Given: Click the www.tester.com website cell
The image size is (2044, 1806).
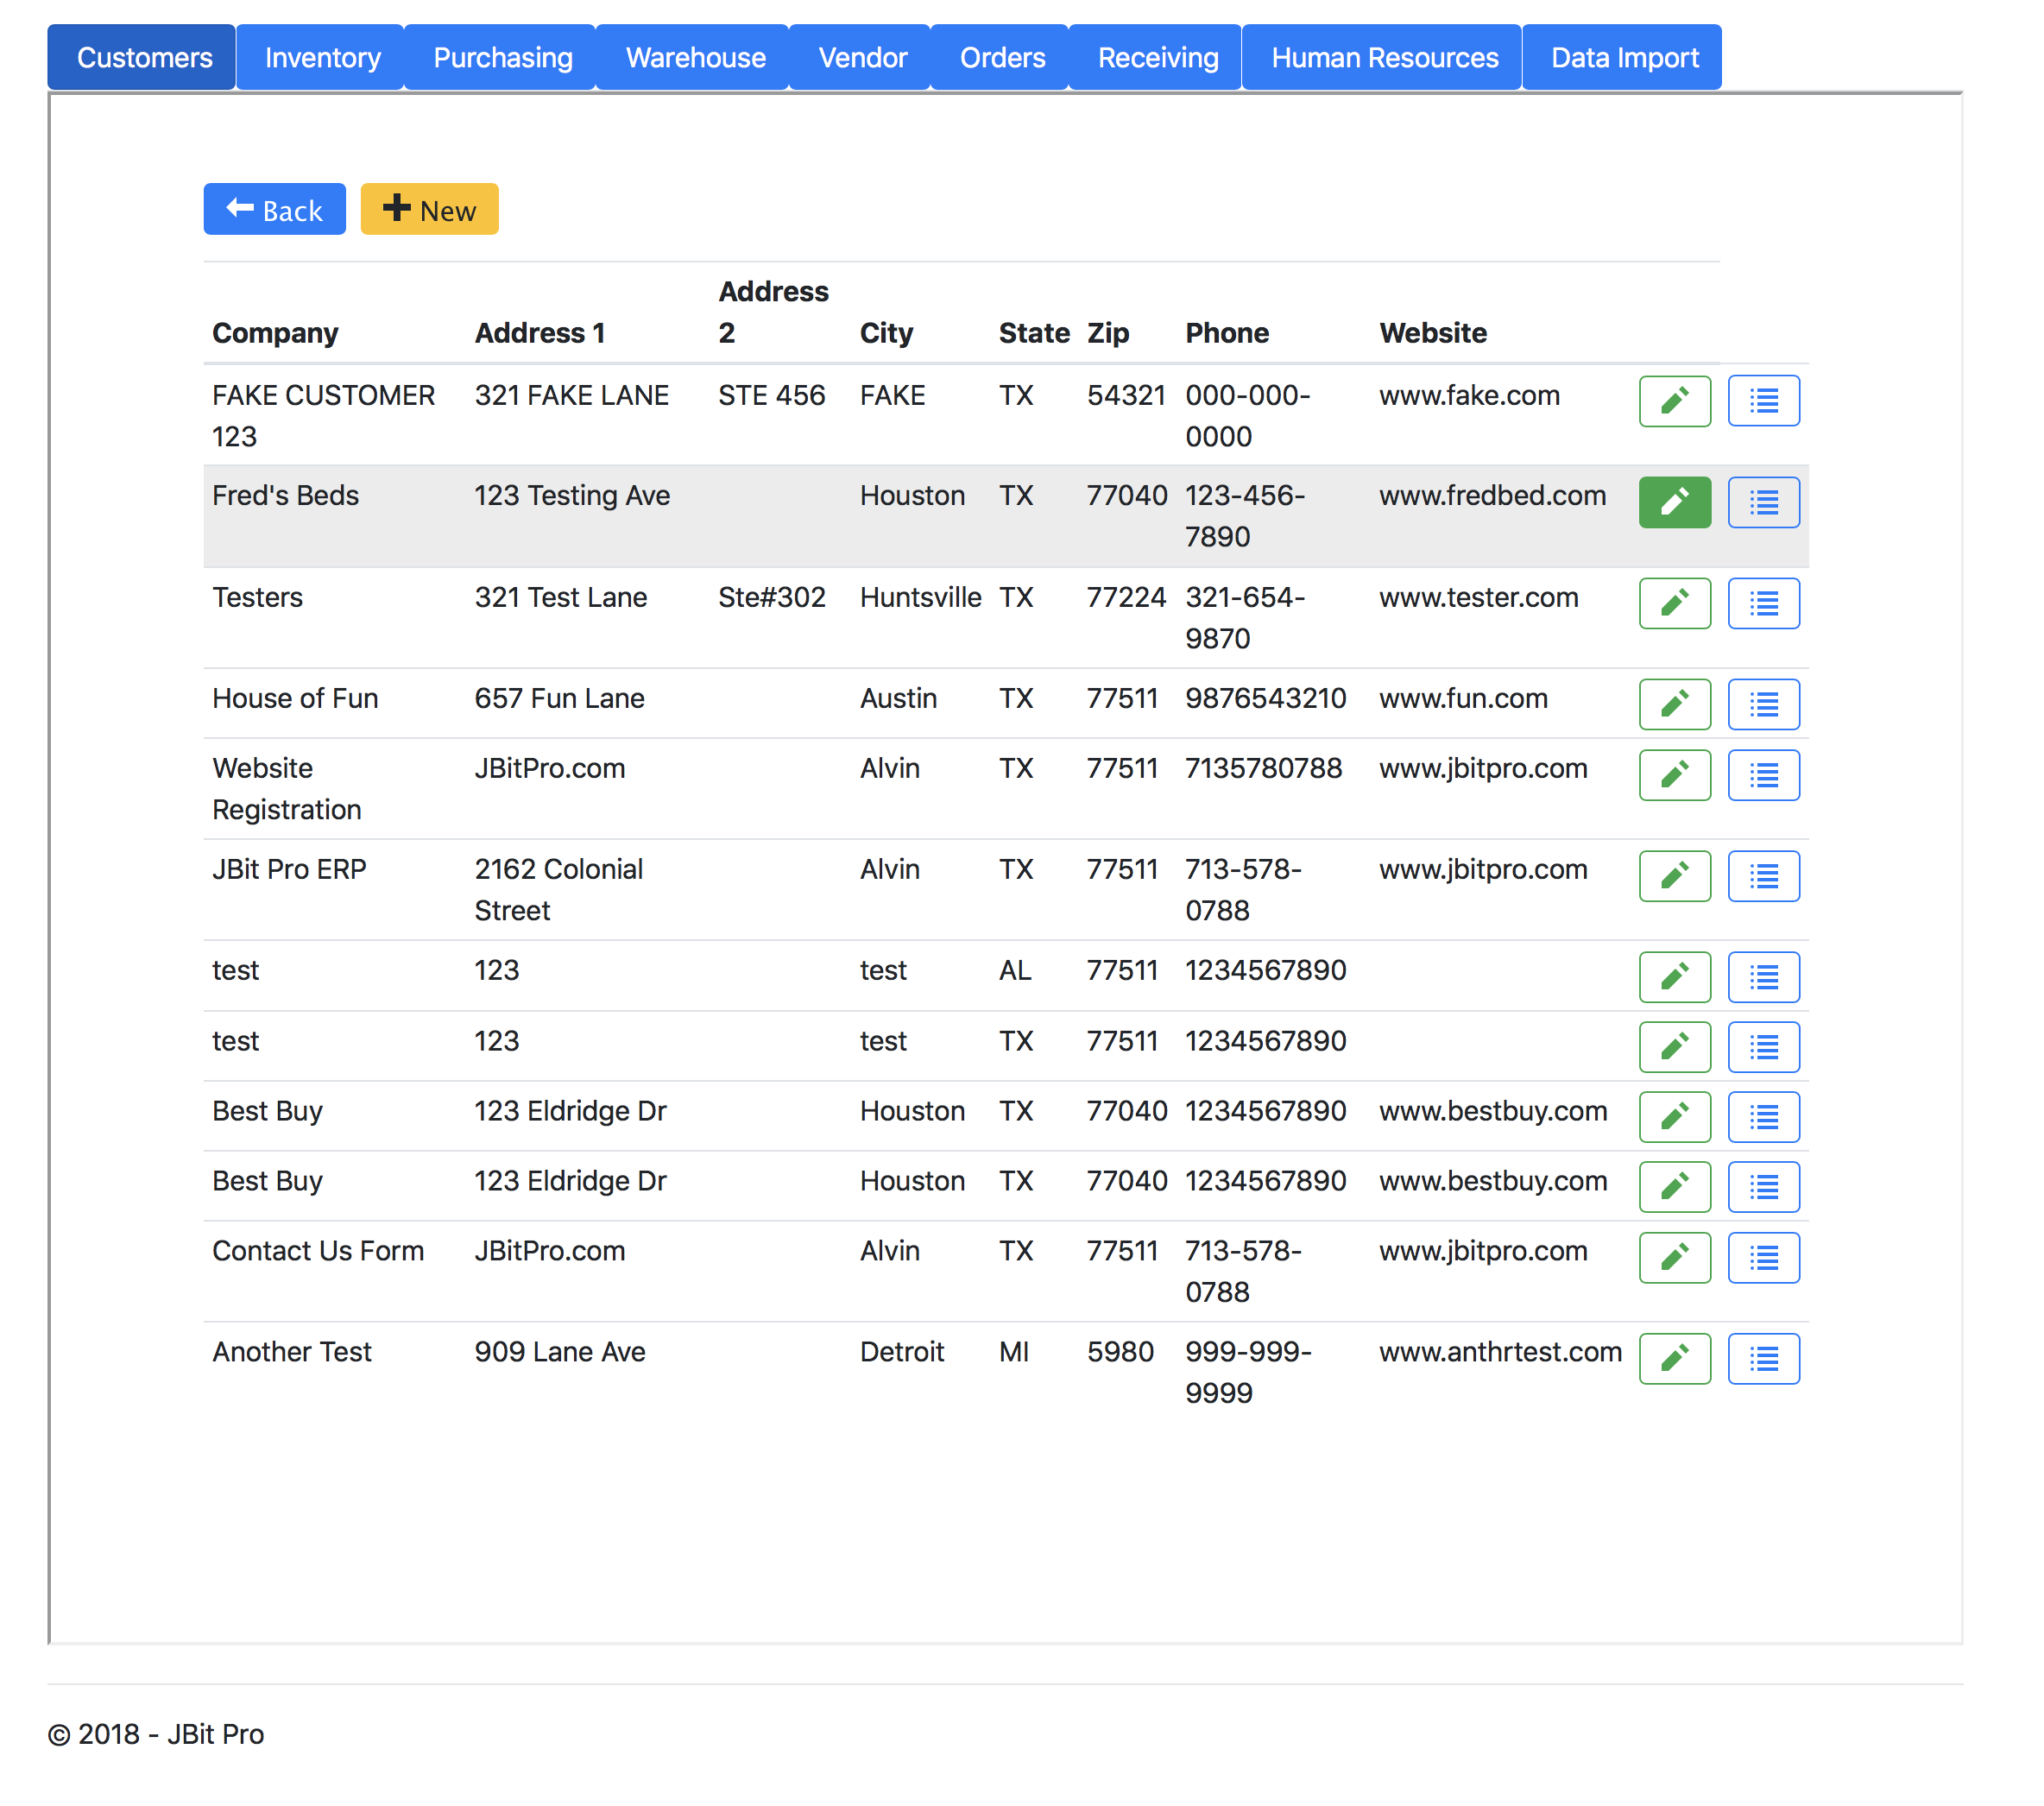Looking at the screenshot, I should click(x=1478, y=598).
